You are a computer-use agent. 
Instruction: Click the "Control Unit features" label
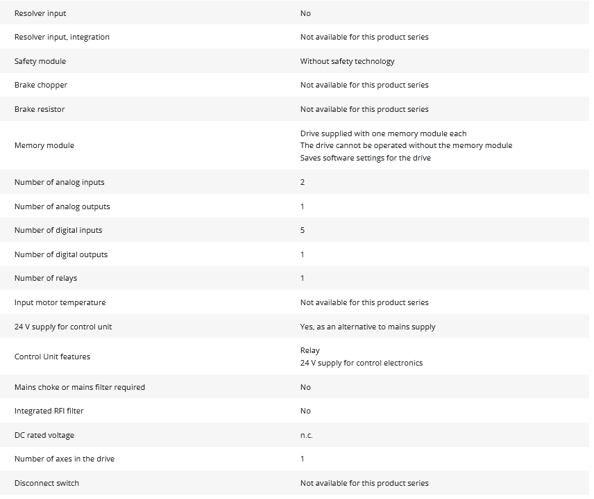tap(52, 357)
